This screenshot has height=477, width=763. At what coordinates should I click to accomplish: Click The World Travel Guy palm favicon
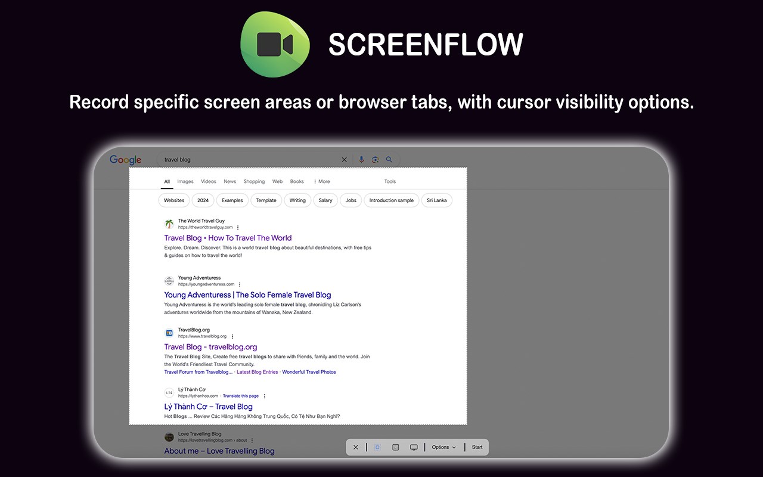click(x=169, y=224)
